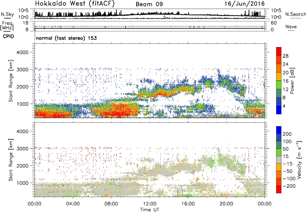The width and height of the screenshot is (306, 212).
Task: Click the '08:00' time tick label
Action: (x=111, y=204)
